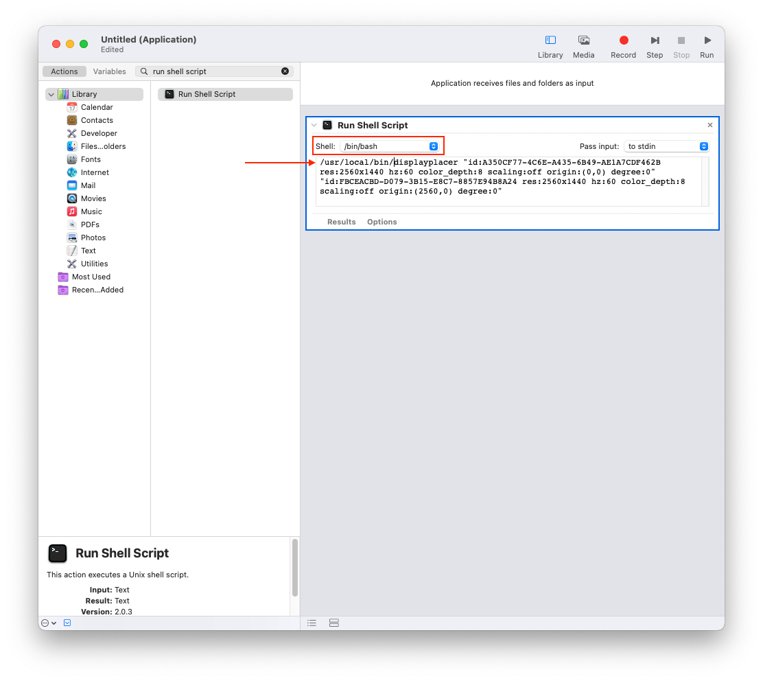763x681 pixels.
Task: Select Run Shell Script in search results
Action: pos(225,95)
